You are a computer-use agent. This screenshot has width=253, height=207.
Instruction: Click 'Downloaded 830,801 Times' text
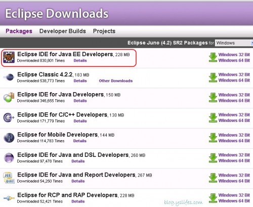[41, 60]
